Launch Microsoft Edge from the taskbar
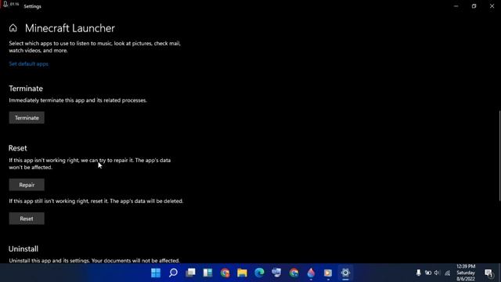 (x=259, y=273)
